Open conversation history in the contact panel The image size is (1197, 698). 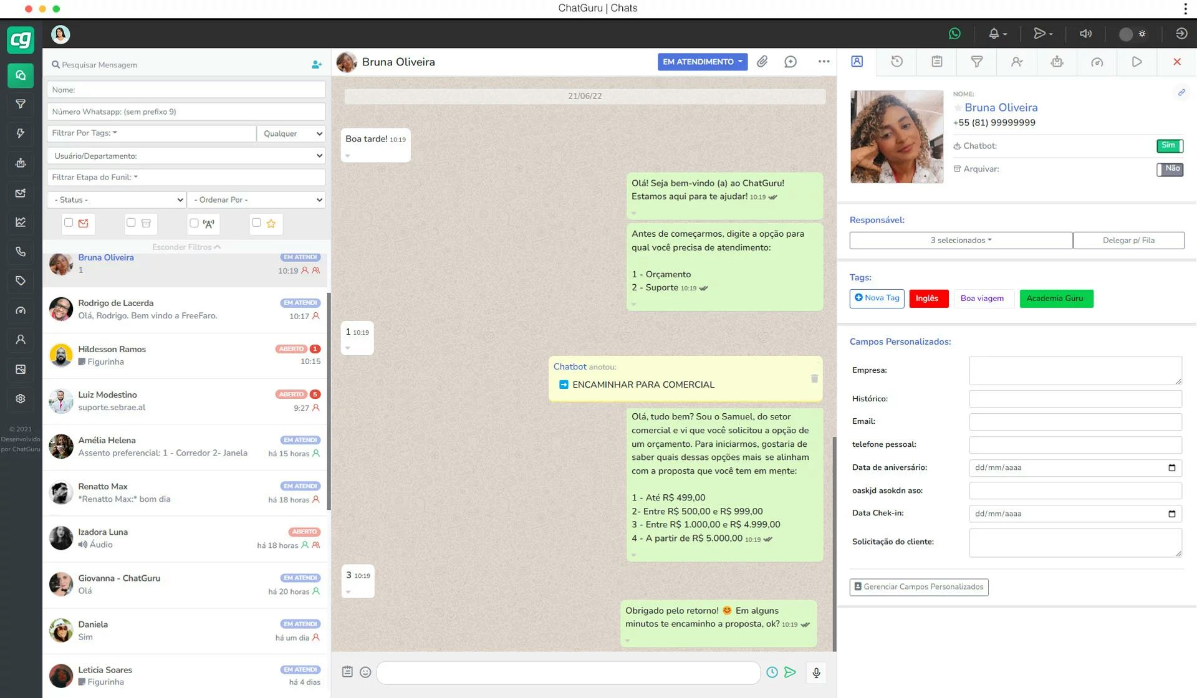[x=897, y=62]
